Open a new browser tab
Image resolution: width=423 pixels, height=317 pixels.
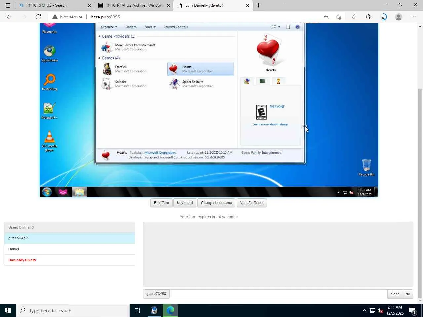(x=259, y=5)
